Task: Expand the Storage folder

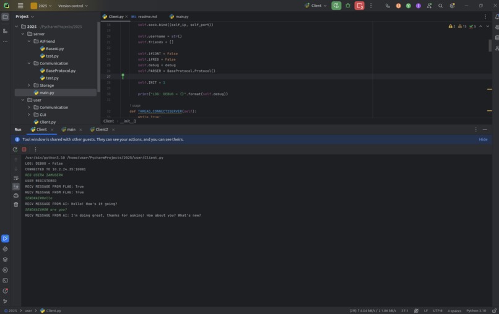Action: [29, 85]
